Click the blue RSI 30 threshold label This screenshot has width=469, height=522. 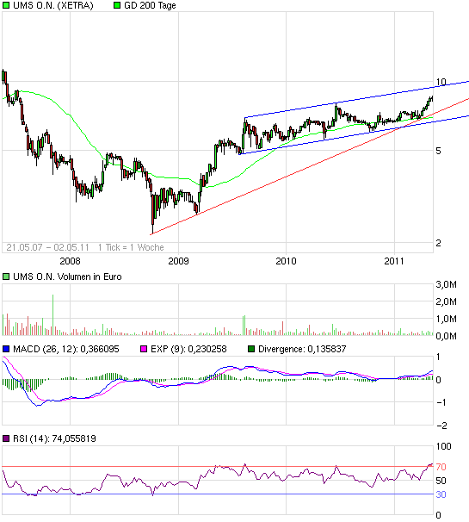[x=441, y=494]
